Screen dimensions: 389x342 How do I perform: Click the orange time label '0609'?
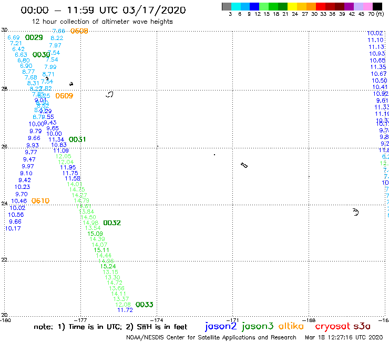(64, 96)
